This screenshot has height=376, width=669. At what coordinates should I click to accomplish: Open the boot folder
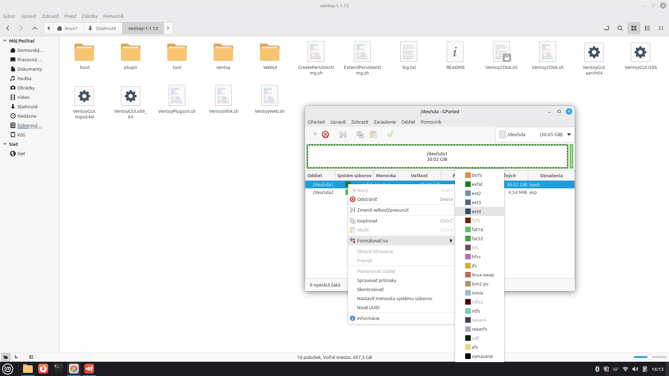click(x=84, y=56)
